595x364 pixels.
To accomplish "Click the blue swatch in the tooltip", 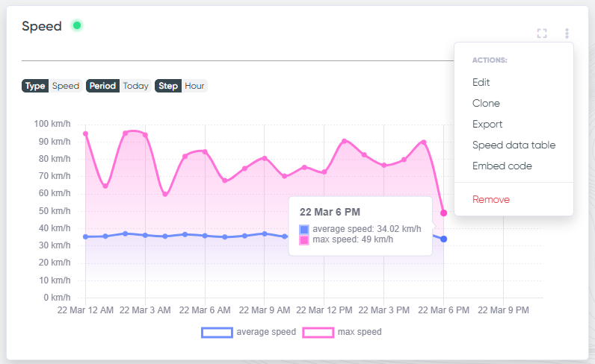I will 304,229.
